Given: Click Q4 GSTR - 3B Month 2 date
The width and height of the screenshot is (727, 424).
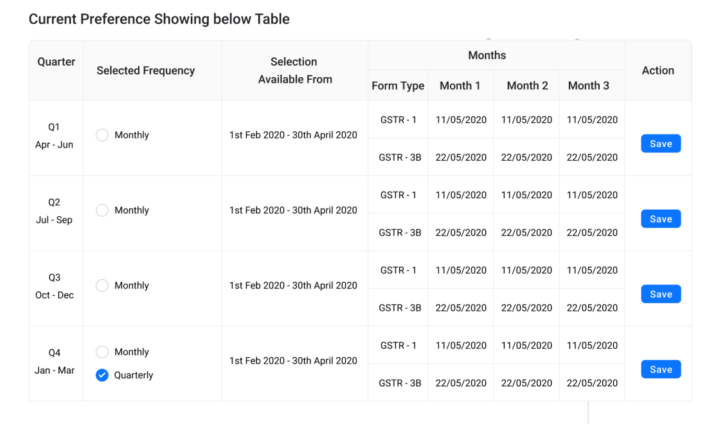Looking at the screenshot, I should 526,383.
